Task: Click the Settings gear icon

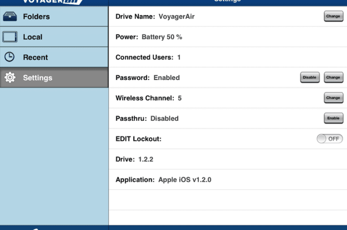Action: (10, 78)
